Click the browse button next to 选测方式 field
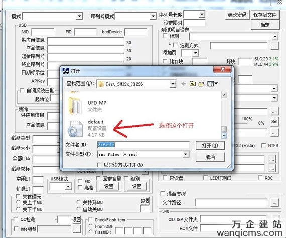Image resolution: width=286 pixels, height=238 pixels. pos(274,46)
